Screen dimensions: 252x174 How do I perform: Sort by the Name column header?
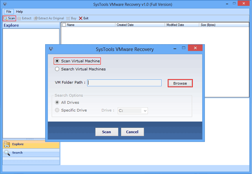88,25
